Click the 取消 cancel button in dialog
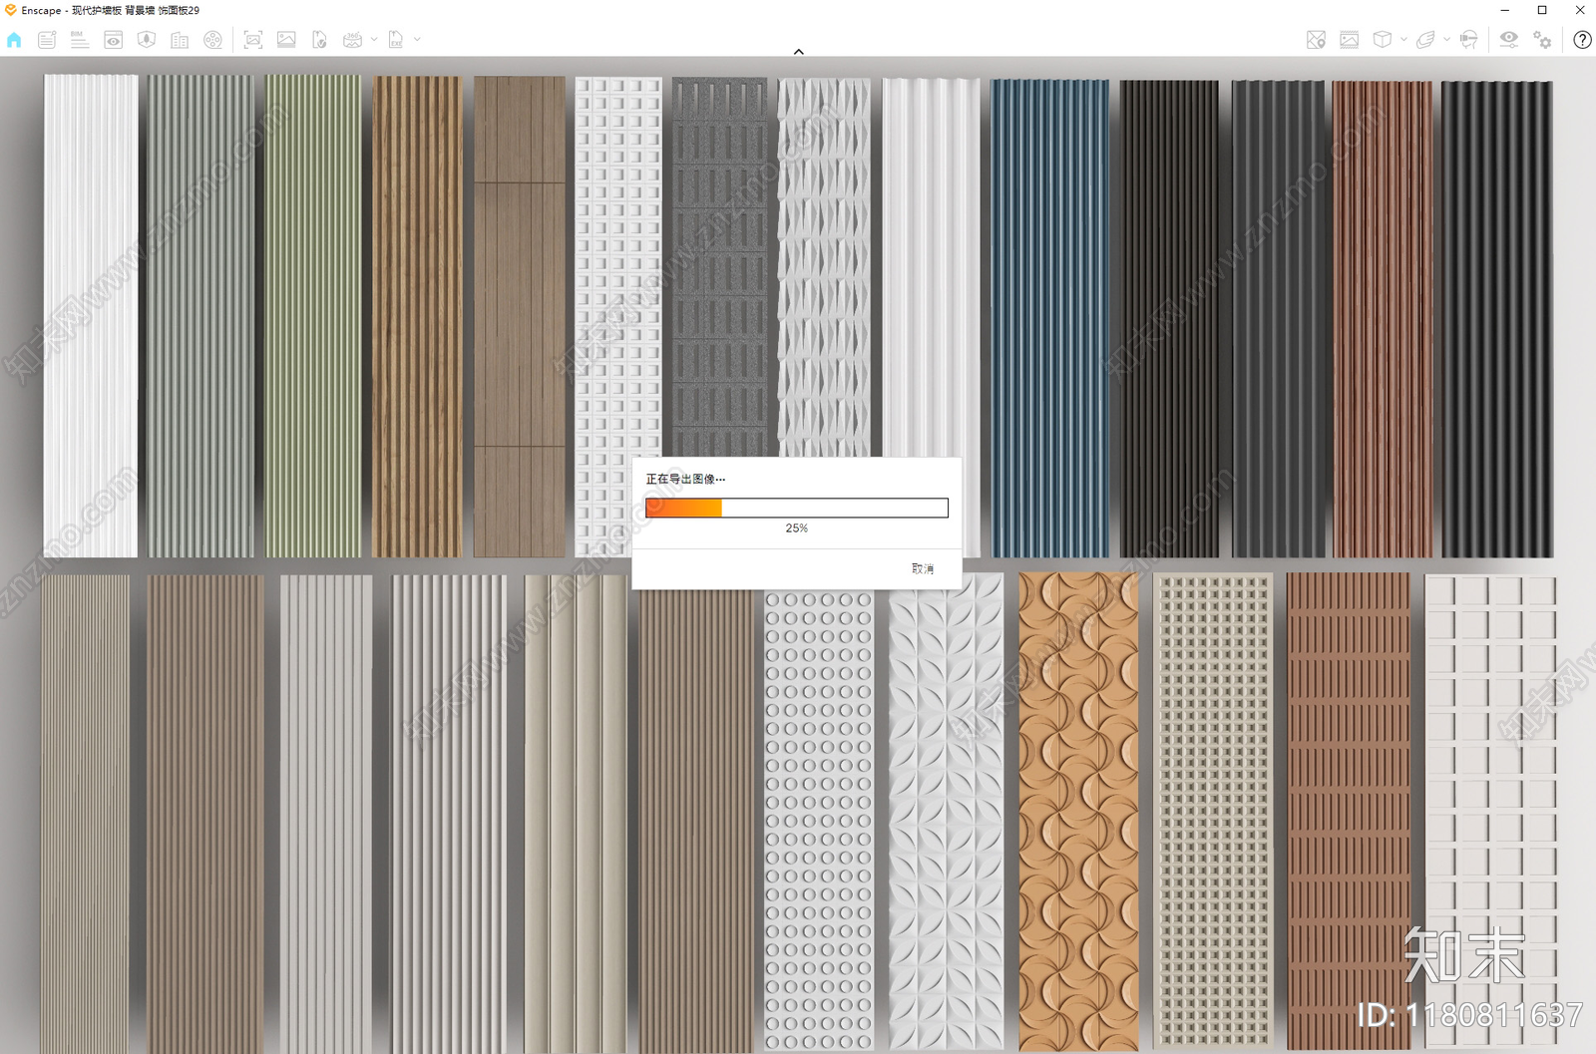This screenshot has width=1596, height=1054. coord(923,568)
